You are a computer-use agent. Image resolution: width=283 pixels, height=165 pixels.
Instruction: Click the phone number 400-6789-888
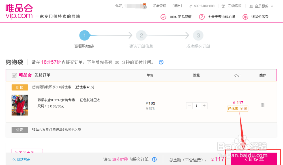(x=204, y=6)
